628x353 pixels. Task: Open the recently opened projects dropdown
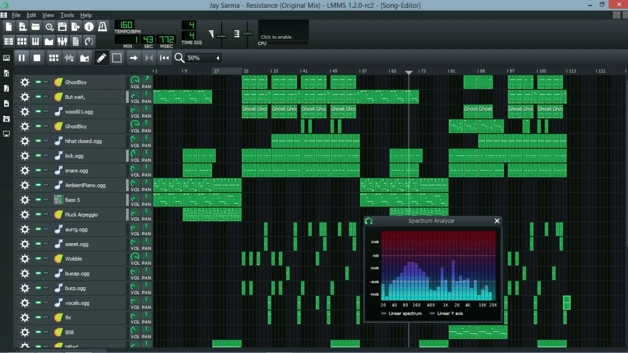[x=49, y=26]
